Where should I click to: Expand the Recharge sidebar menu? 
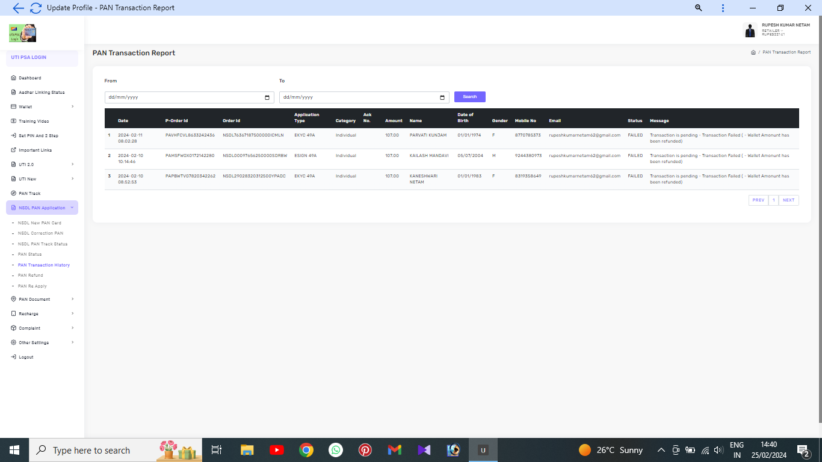coord(42,313)
